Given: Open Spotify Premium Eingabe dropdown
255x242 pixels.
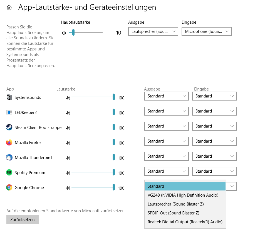Looking at the screenshot, I should [214, 171].
